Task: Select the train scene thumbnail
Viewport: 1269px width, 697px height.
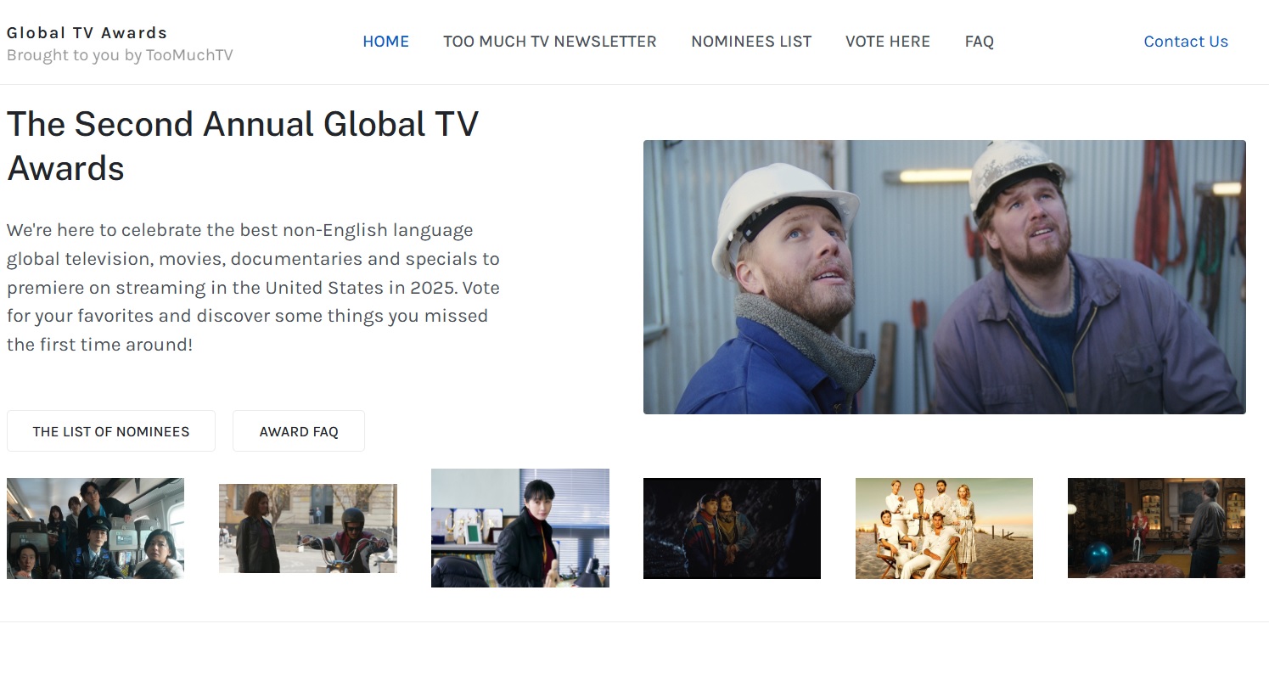Action: point(95,527)
